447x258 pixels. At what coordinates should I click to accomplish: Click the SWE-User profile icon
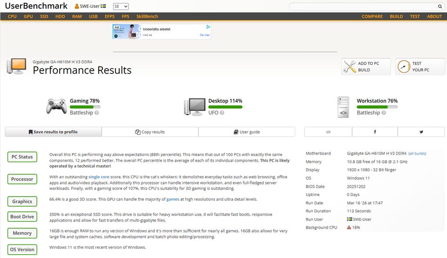tap(77, 6)
